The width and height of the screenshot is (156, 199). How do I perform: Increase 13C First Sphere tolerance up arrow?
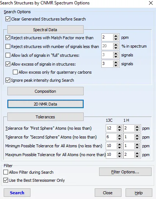coord(119,127)
